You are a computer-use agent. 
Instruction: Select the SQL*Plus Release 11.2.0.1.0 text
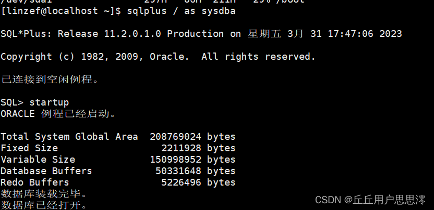point(81,34)
